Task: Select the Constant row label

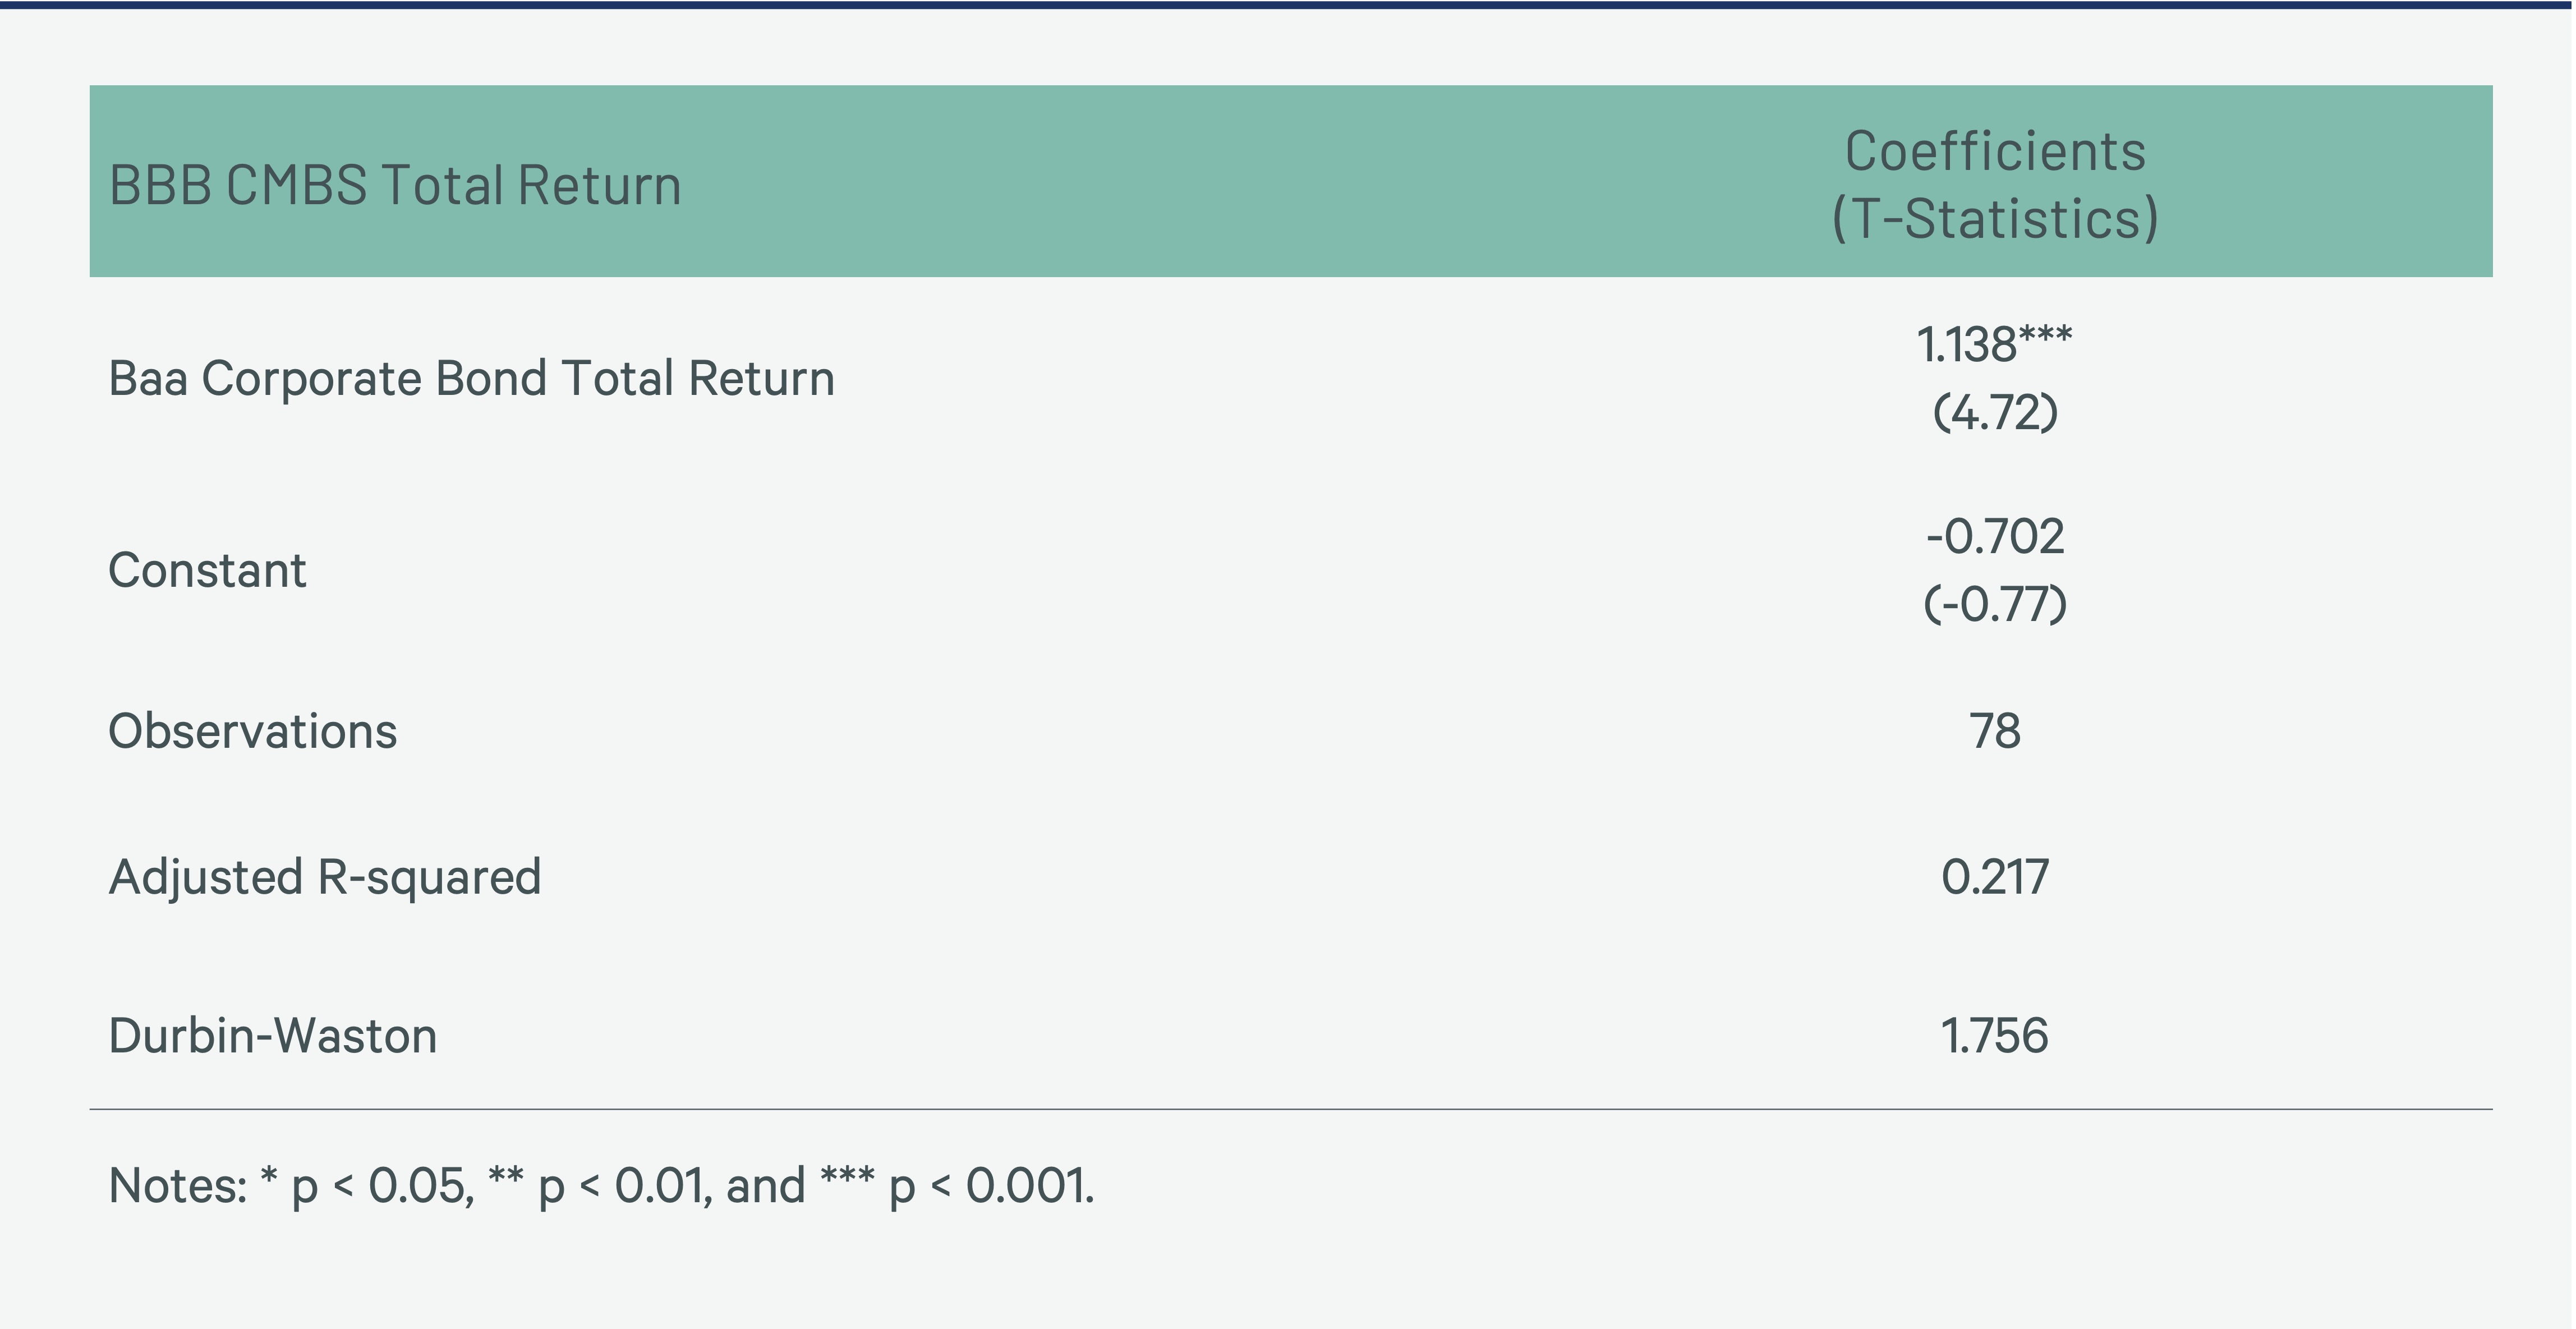Action: [x=207, y=571]
